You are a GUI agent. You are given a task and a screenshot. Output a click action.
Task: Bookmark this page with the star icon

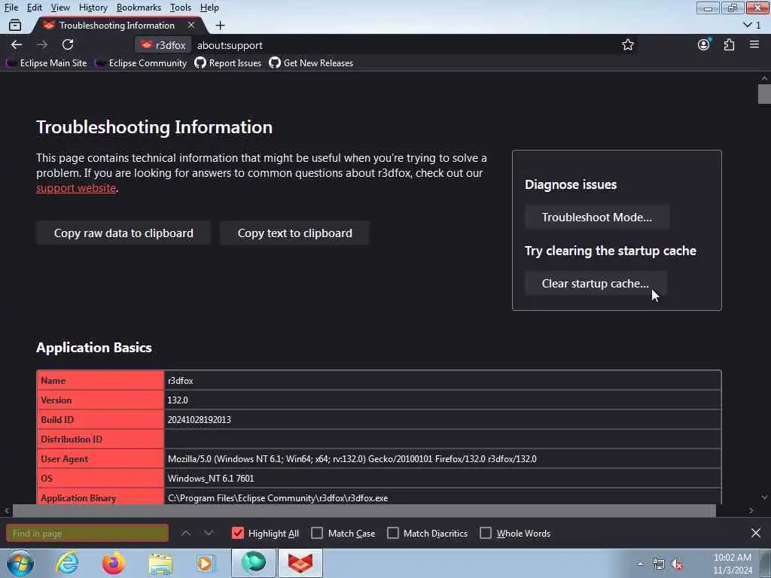pyautogui.click(x=627, y=44)
